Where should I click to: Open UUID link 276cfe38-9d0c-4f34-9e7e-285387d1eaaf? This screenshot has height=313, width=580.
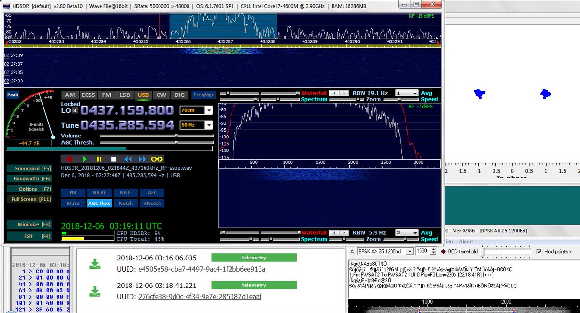[x=200, y=297]
